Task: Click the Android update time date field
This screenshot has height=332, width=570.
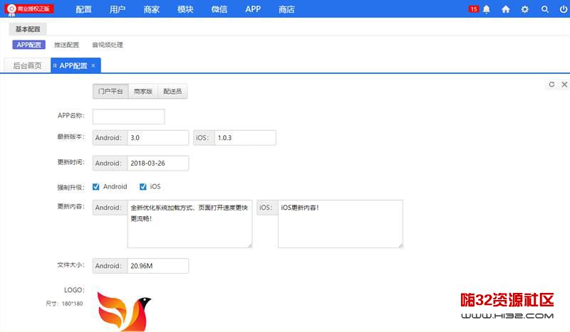Action: pyautogui.click(x=157, y=164)
